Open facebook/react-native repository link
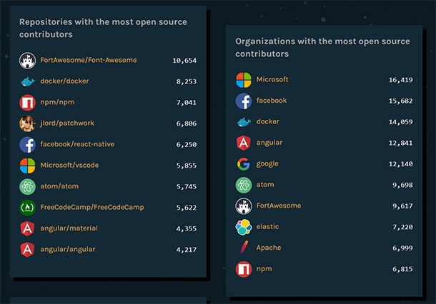This screenshot has height=304, width=436. point(77,144)
